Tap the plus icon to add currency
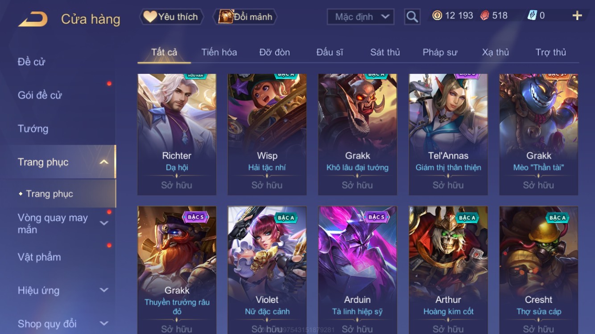Viewport: 595px width, 334px height. pyautogui.click(x=577, y=16)
